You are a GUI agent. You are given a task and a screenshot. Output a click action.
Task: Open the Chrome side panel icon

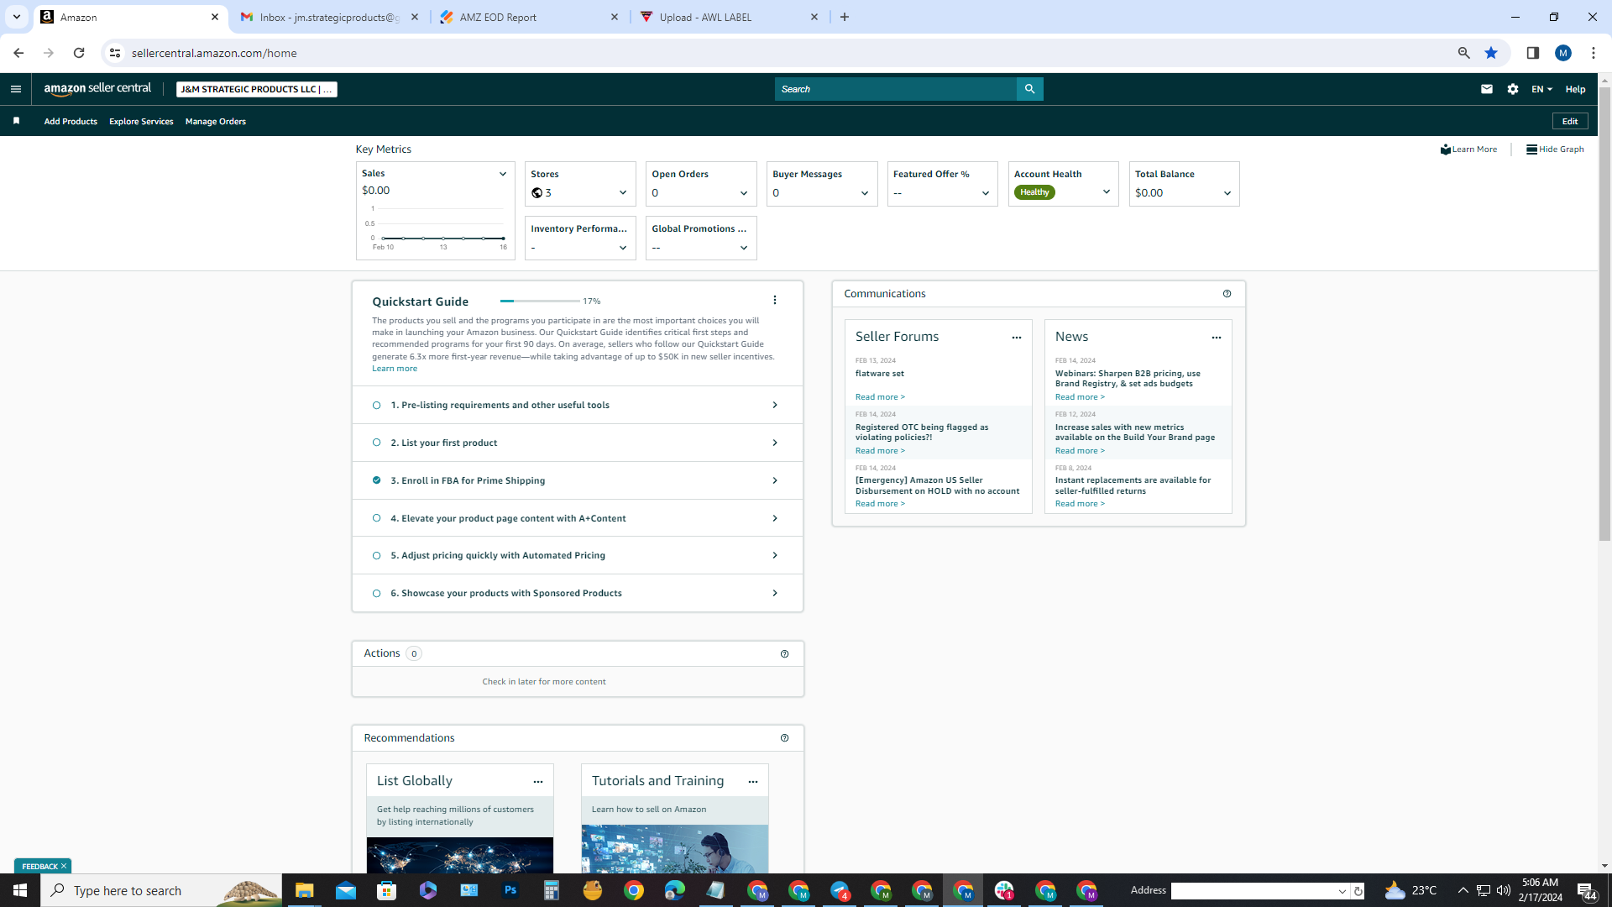[1533, 53]
